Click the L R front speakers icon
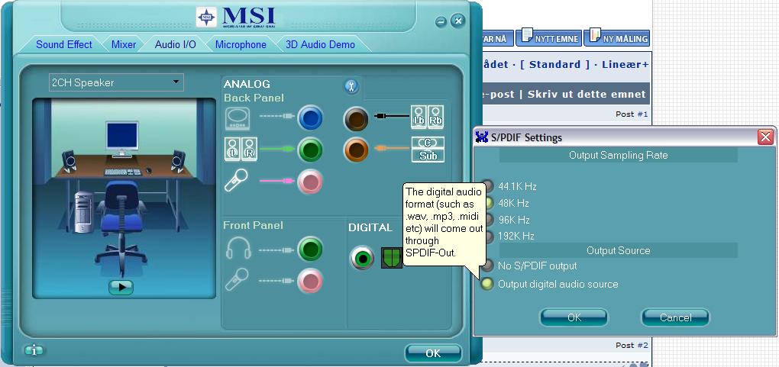 coord(241,150)
